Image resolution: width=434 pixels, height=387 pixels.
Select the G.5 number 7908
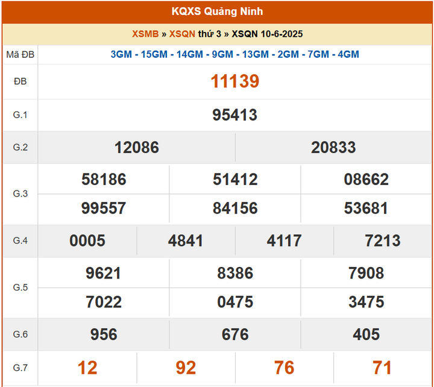click(366, 273)
